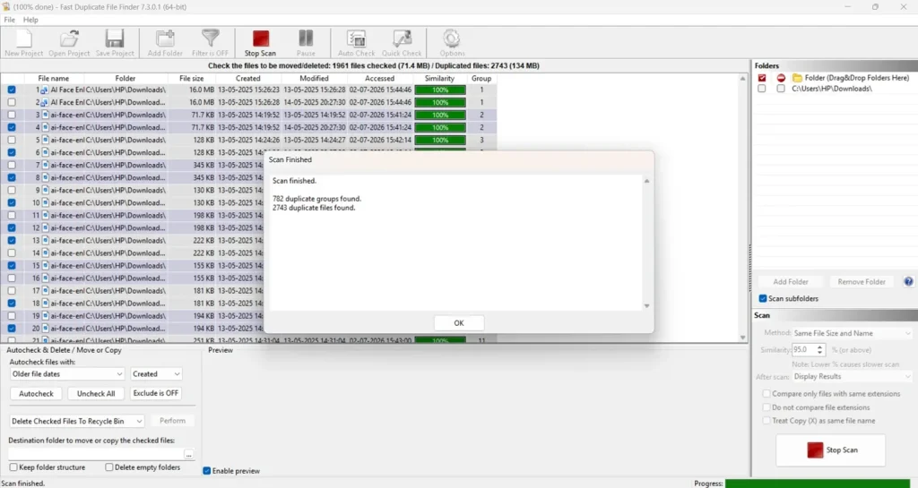Enable Delete empty folders checkbox

click(x=108, y=467)
